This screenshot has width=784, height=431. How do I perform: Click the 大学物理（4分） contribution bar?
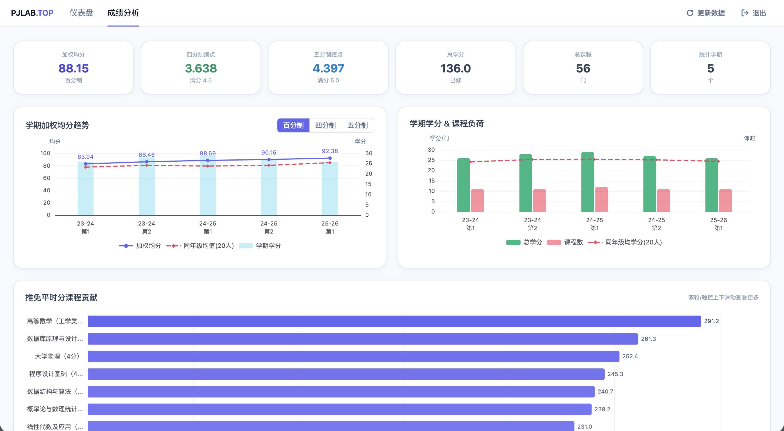[353, 356]
